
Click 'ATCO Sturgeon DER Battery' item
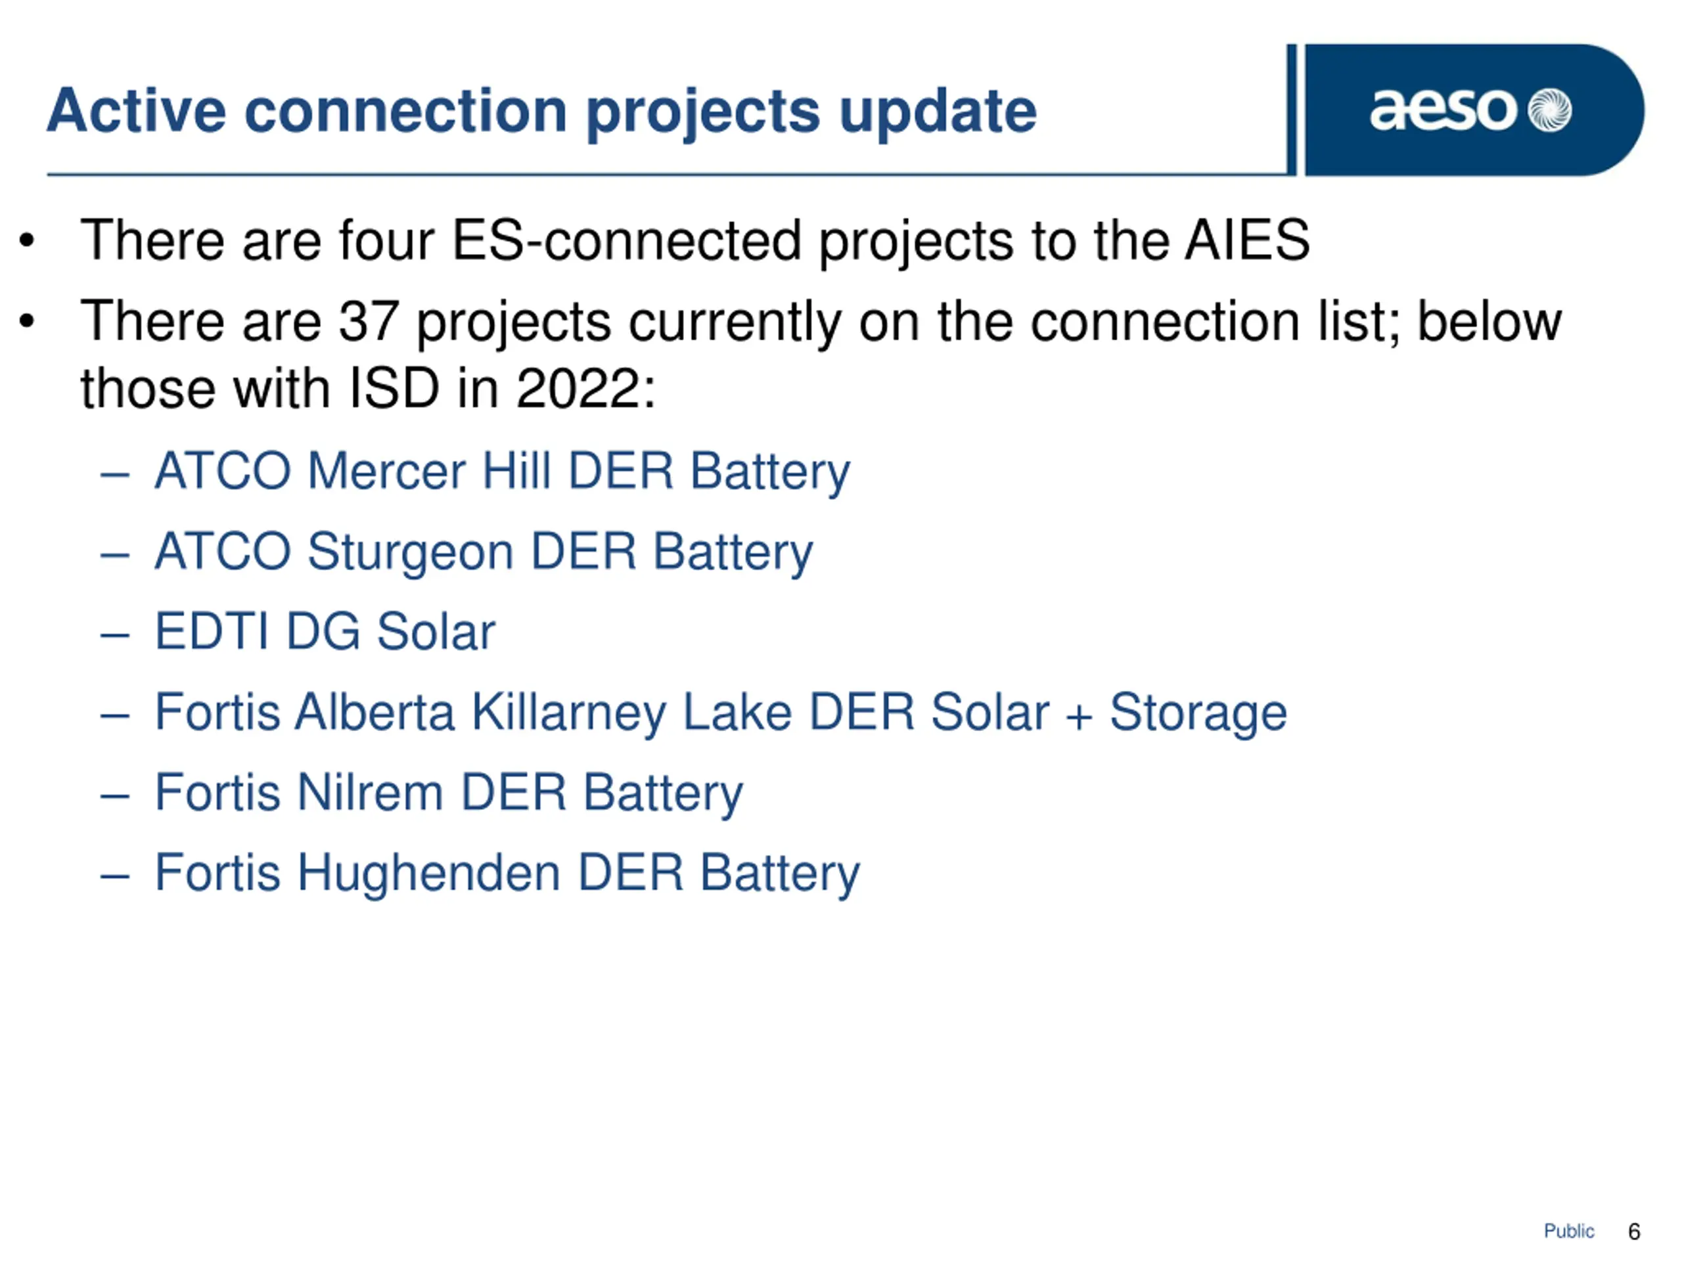point(484,552)
